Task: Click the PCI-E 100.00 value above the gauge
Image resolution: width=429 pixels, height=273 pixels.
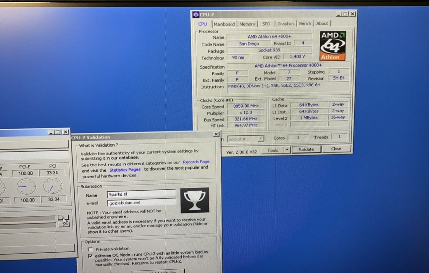Action: (x=25, y=173)
